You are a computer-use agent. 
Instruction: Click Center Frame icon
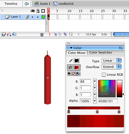(x=50, y=34)
